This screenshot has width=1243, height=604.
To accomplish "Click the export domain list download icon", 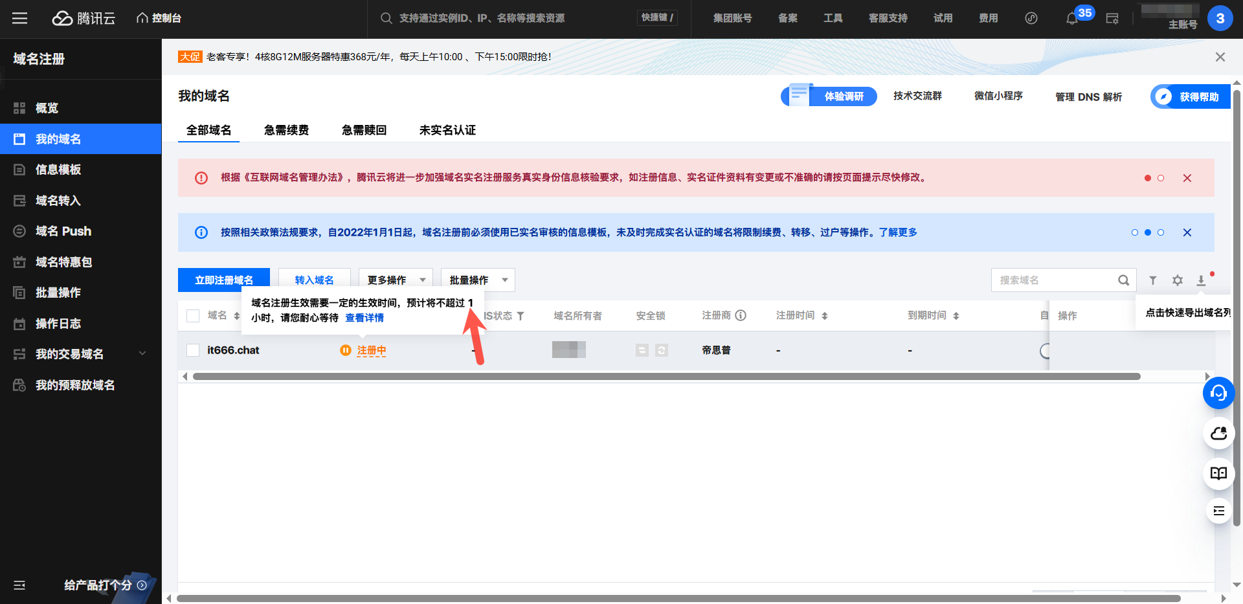I will click(x=1201, y=280).
